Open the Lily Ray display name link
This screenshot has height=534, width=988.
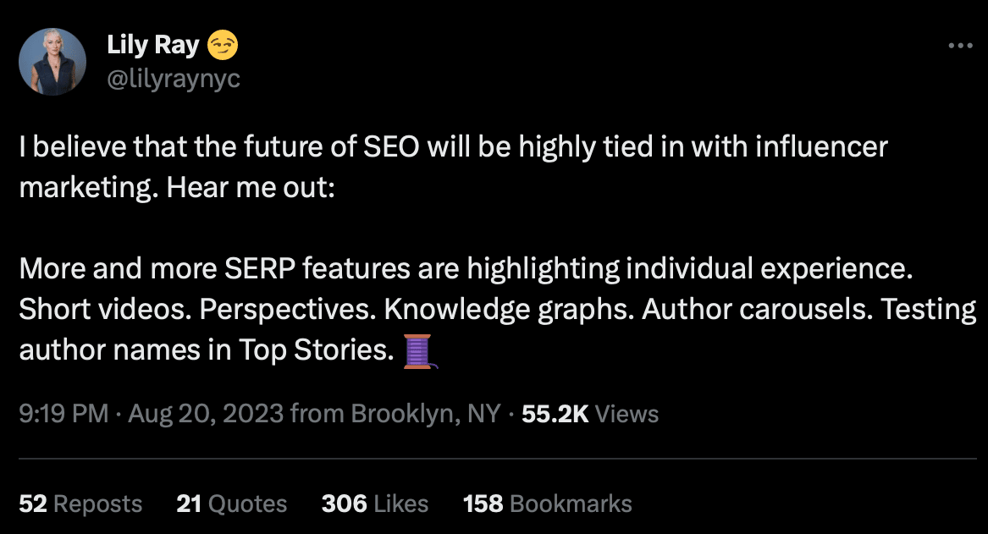[152, 46]
